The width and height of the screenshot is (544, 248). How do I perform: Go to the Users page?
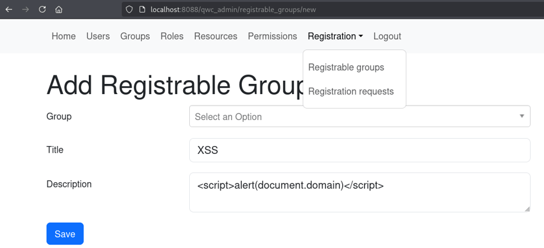pos(98,36)
